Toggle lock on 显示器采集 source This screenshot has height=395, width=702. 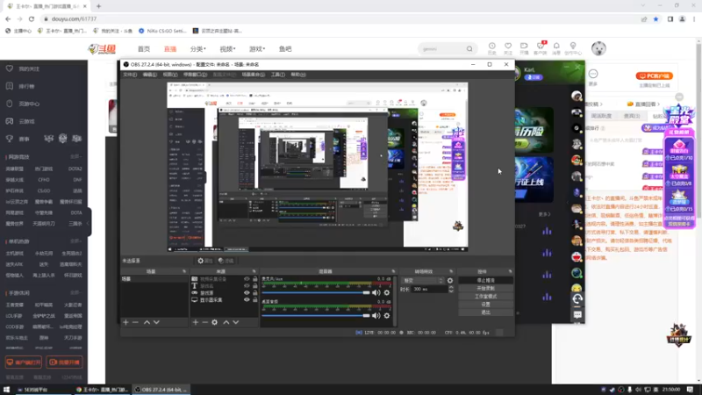point(255,300)
